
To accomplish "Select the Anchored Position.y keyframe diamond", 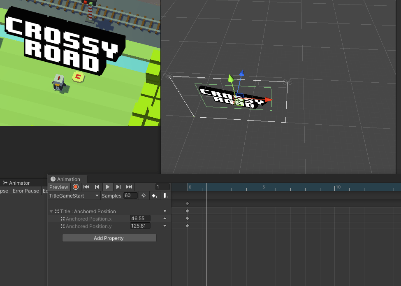I will point(187,226).
